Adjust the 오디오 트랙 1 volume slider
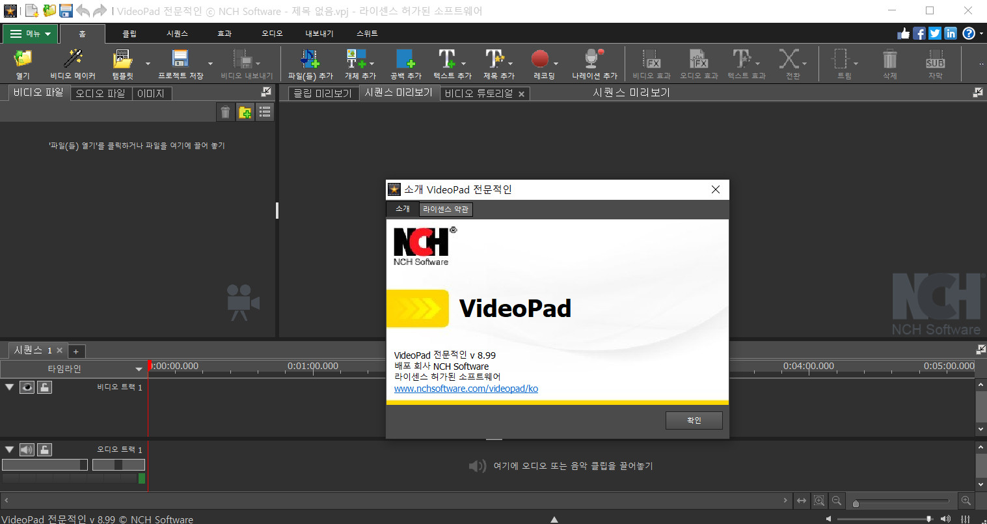Viewport: 987px width, 524px height. [44, 465]
